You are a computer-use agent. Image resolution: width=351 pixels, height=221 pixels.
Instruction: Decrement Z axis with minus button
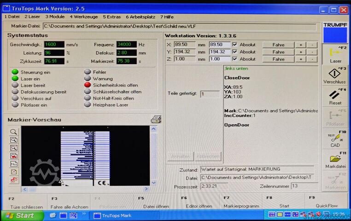[x=312, y=59]
